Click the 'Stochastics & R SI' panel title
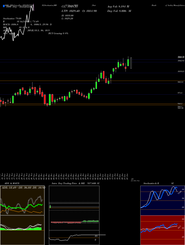 point(158,183)
